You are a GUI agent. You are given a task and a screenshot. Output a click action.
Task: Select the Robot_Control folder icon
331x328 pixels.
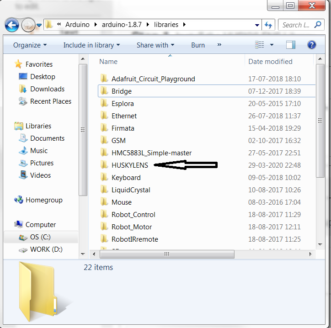point(104,214)
